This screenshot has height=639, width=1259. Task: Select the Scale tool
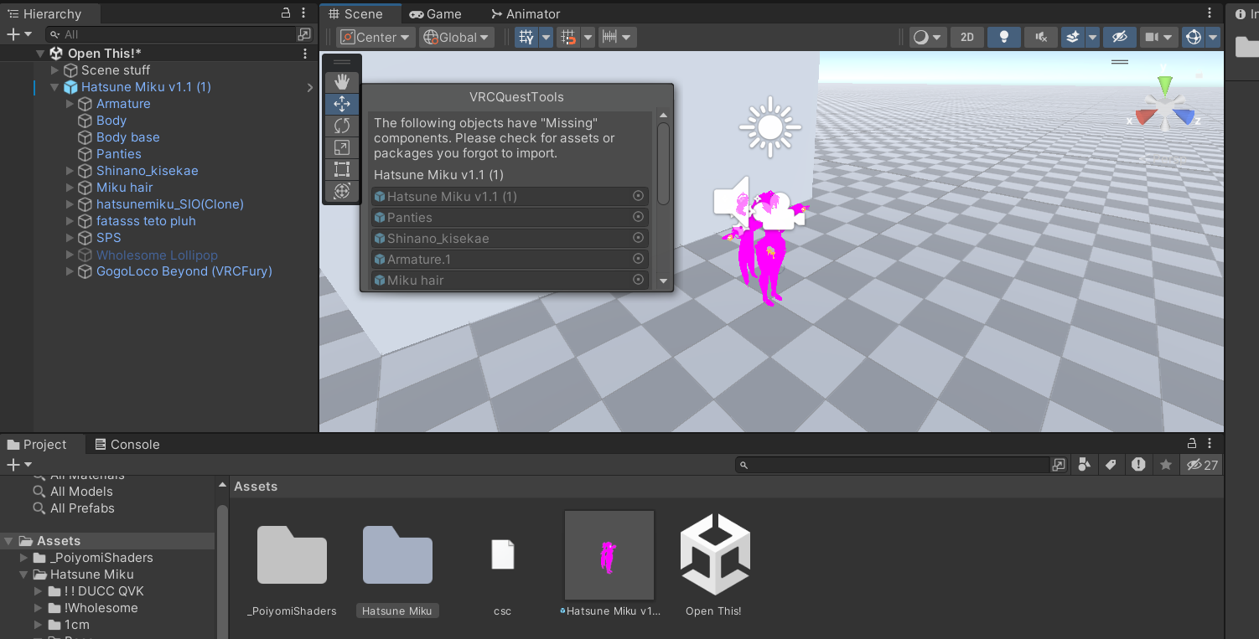(342, 147)
